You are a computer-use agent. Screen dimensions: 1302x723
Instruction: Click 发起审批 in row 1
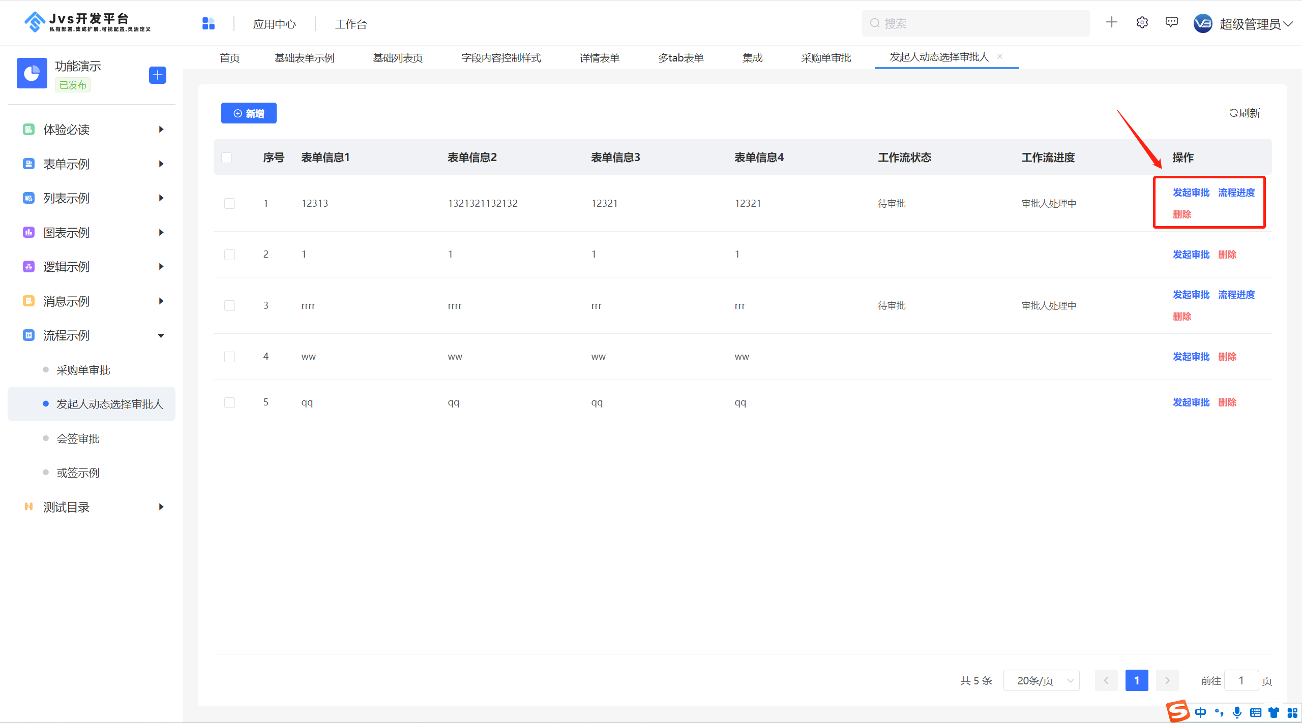point(1191,193)
